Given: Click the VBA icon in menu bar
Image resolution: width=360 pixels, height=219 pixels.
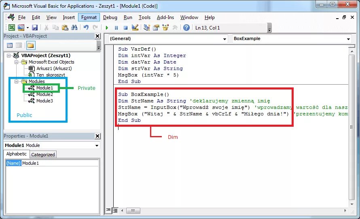Looking at the screenshot, I should [11, 17].
